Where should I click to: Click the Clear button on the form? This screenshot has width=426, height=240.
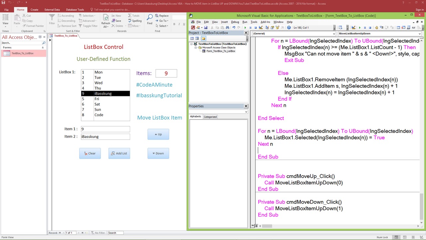point(90,153)
